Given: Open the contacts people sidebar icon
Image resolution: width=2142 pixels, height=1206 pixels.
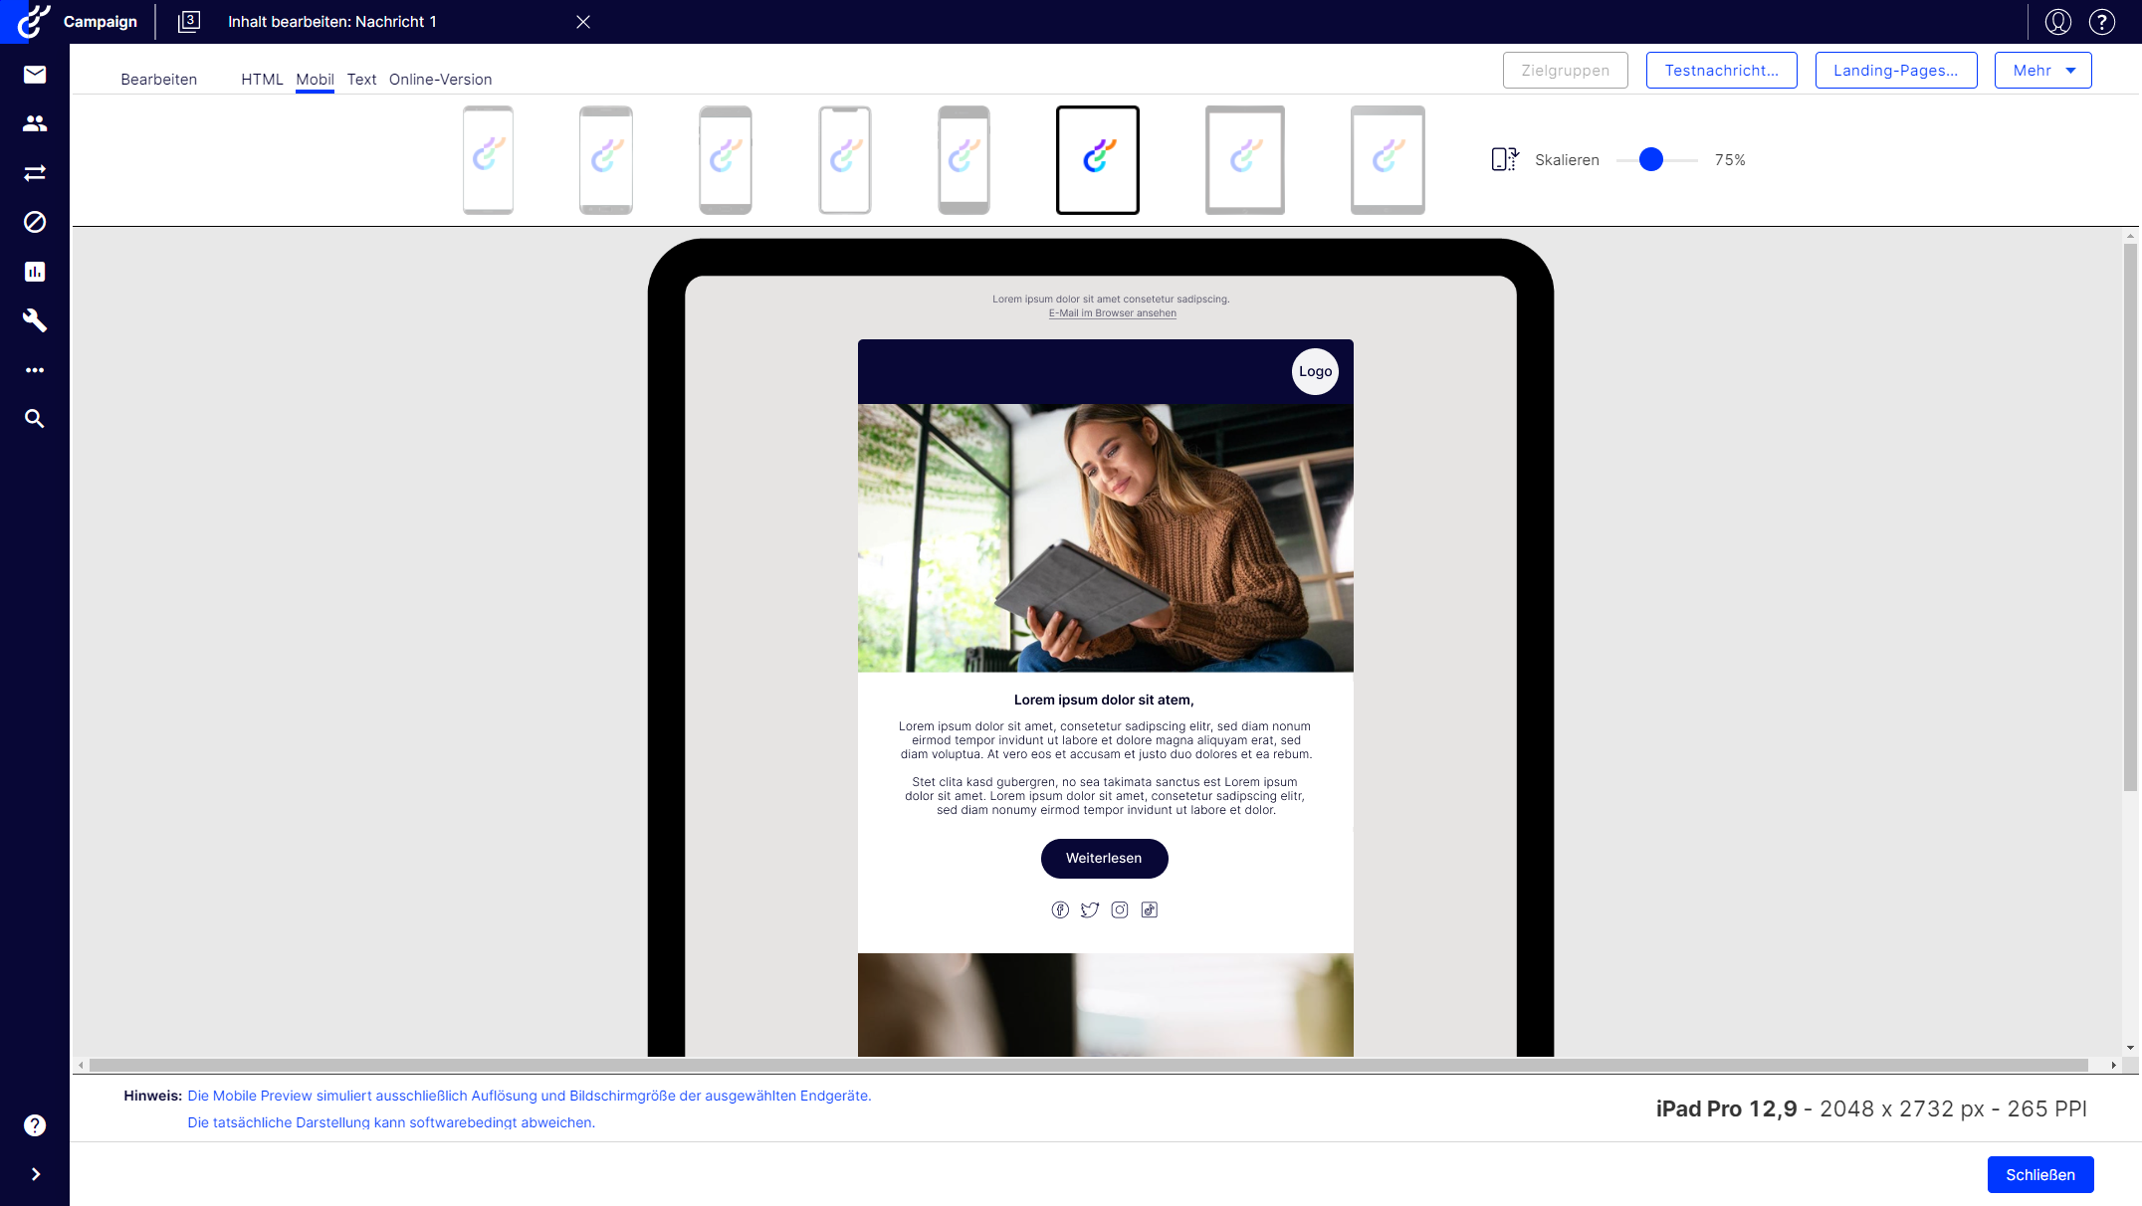Looking at the screenshot, I should [x=35, y=123].
